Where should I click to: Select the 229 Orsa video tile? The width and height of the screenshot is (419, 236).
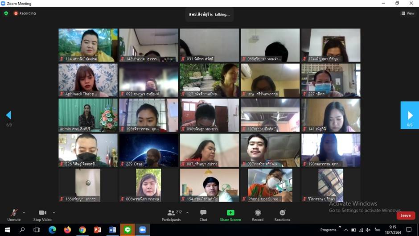pyautogui.click(x=148, y=150)
